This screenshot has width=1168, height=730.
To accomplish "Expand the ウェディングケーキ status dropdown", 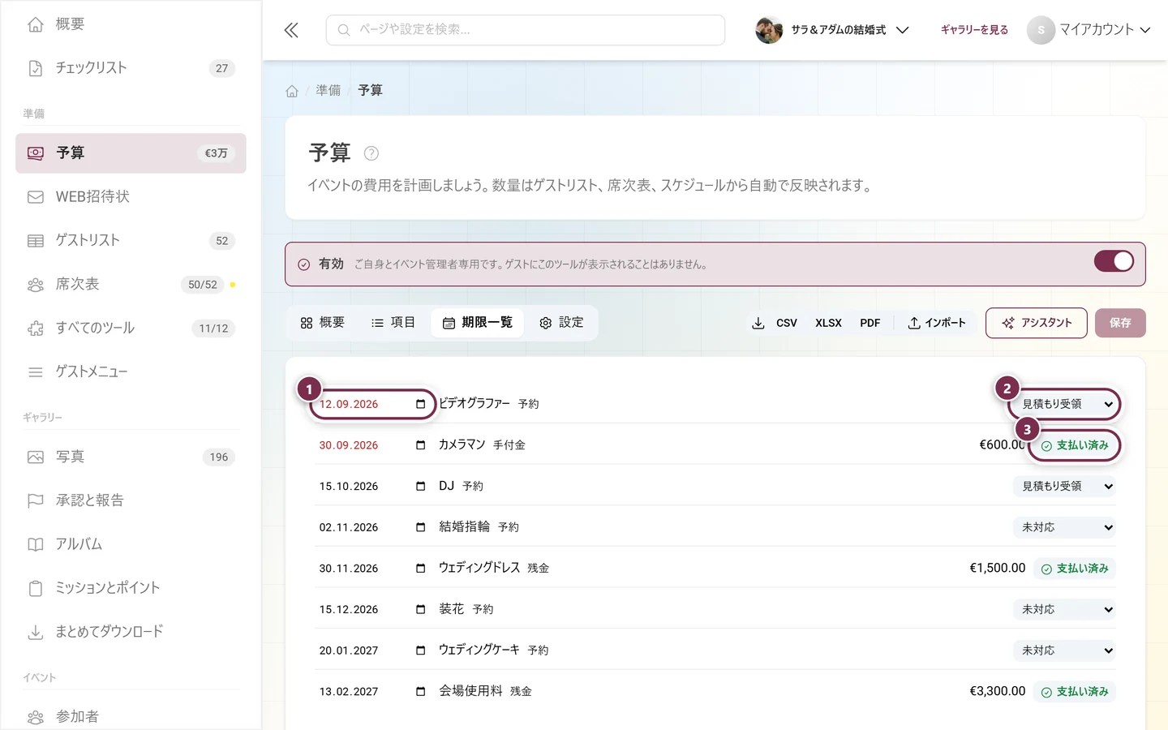I will click(1065, 651).
